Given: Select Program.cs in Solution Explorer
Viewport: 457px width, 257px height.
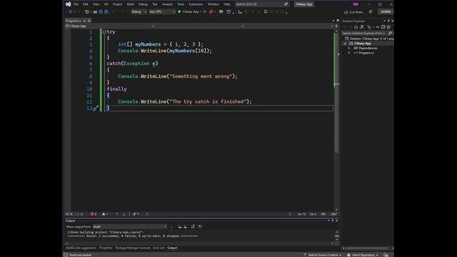Looking at the screenshot, I should tap(366, 53).
